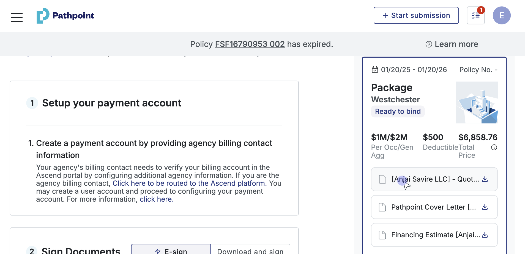Follow the link to the Ascend platform

[190, 183]
